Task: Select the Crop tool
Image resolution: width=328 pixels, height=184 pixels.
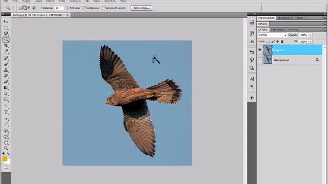Action: pyautogui.click(x=6, y=45)
